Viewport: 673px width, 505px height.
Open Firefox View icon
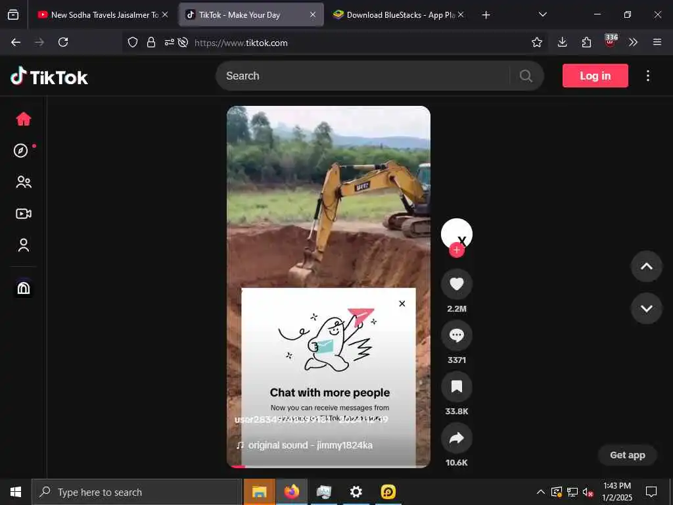pos(13,14)
